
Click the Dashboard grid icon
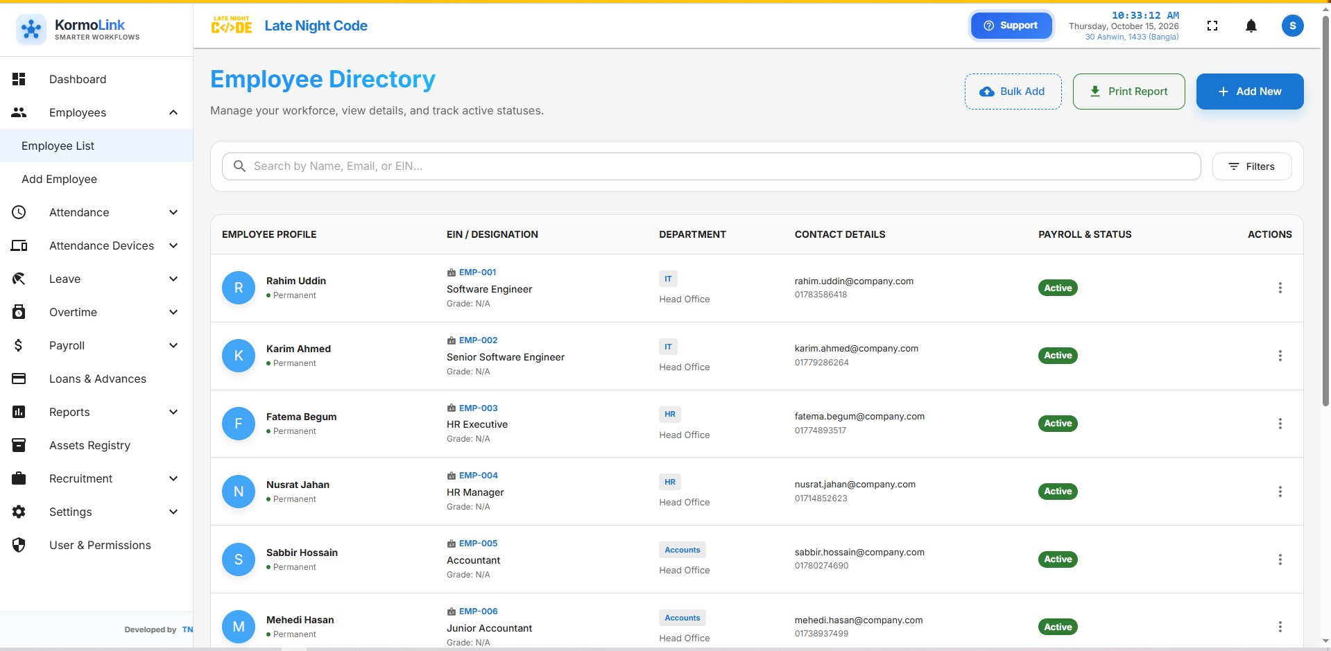(19, 79)
